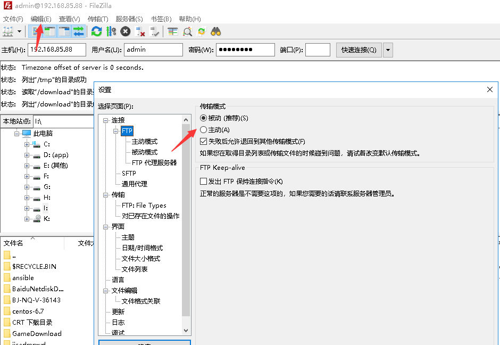Expand the K: drive node
The image size is (500, 345).
(27, 219)
